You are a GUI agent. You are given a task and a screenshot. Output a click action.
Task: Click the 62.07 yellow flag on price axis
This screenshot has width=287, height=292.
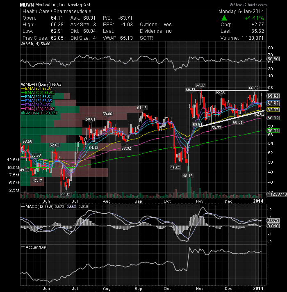point(273,110)
